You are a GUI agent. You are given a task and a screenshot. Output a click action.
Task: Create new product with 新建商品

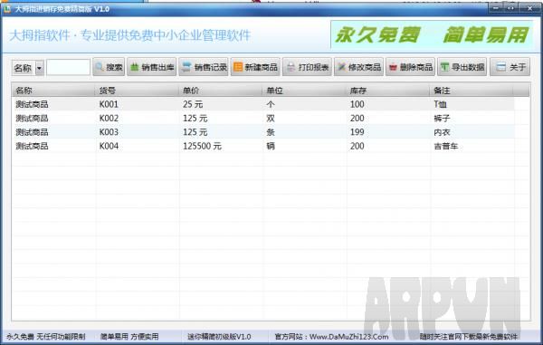255,67
